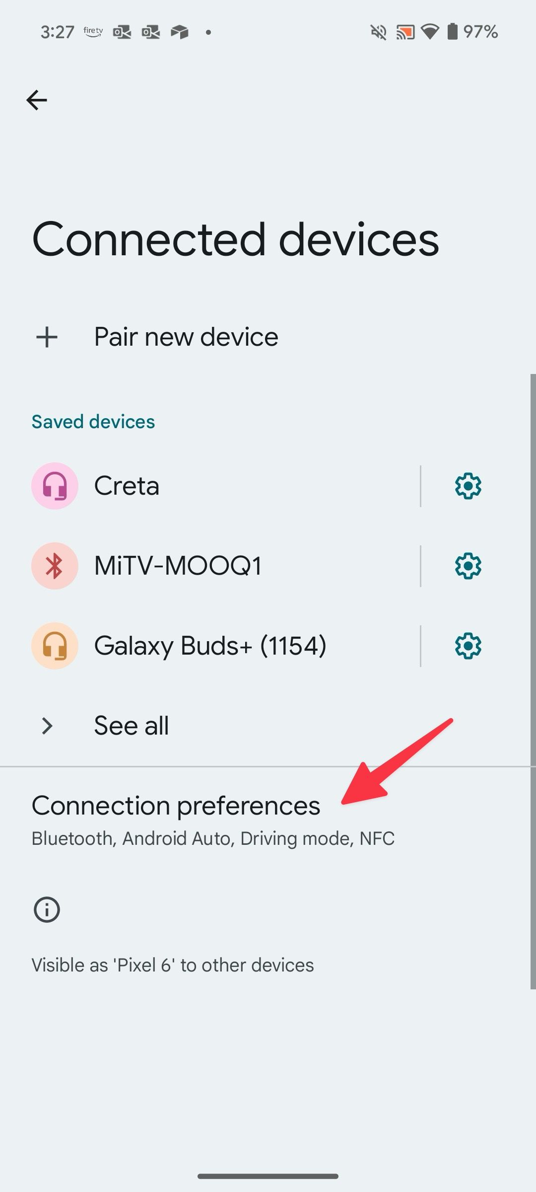
Task: Expand See all to view more saved devices
Action: [131, 725]
